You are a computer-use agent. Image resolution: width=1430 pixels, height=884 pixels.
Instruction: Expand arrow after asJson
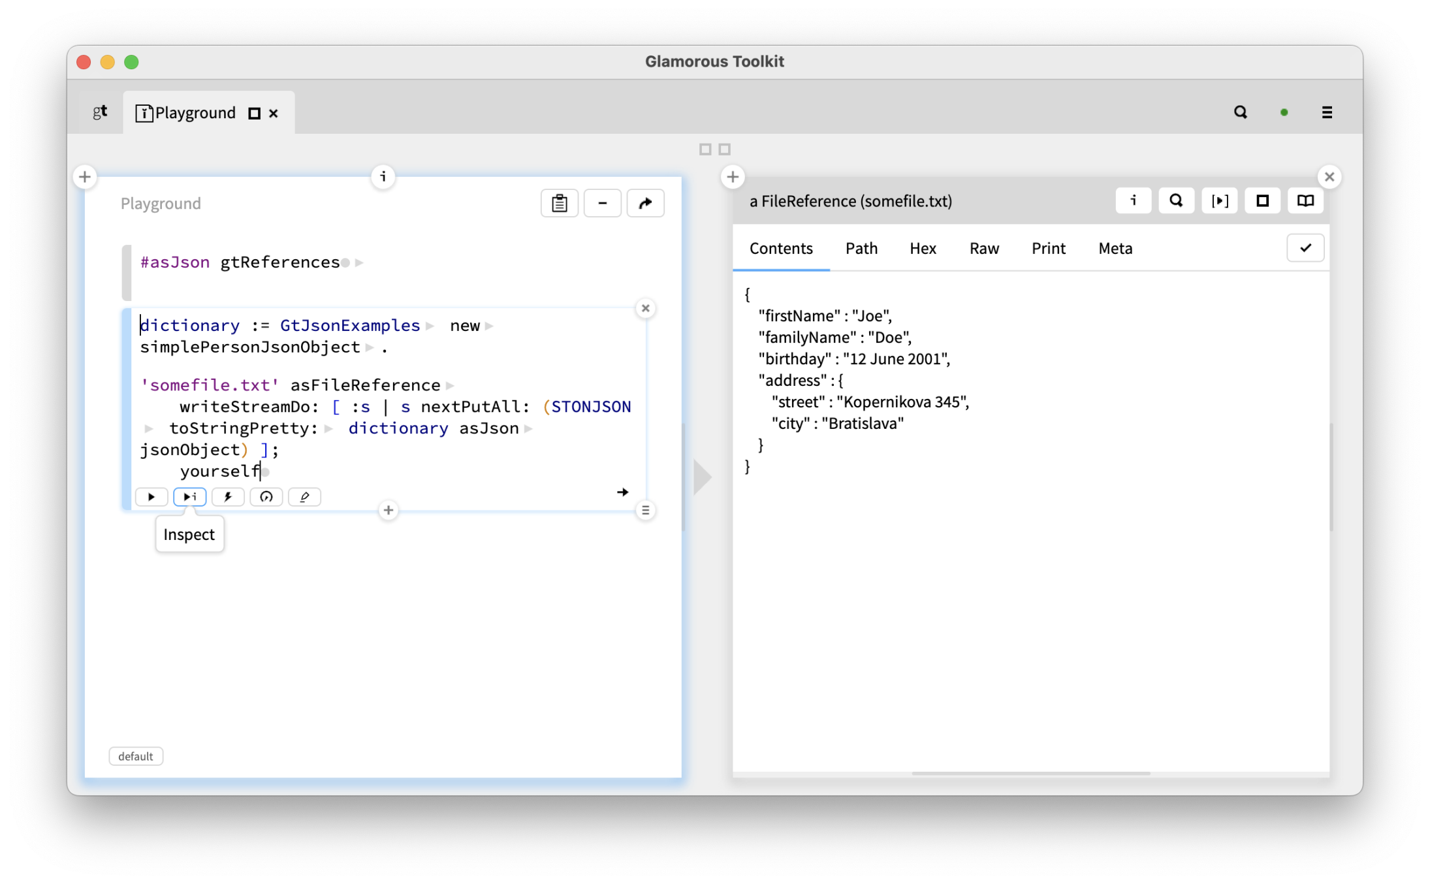[x=529, y=428]
